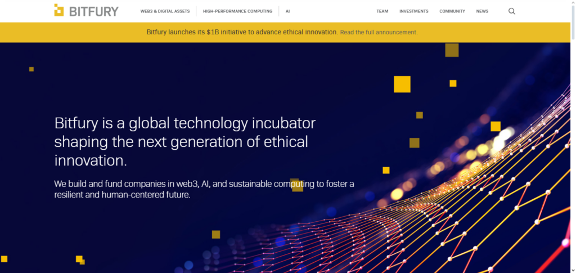Viewport: 576px width, 273px height.
Task: Open the Investments page
Action: (x=413, y=11)
